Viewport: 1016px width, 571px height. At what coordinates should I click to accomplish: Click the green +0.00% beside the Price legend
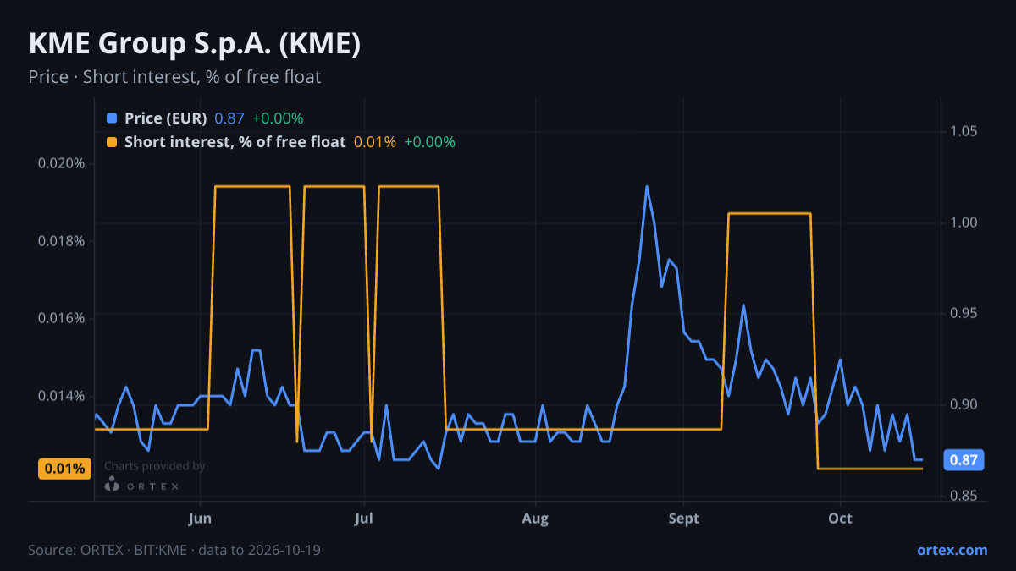278,118
